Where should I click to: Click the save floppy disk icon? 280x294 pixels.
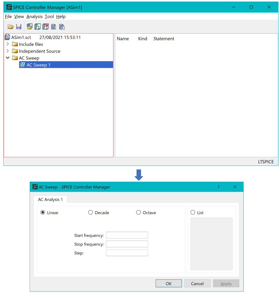[x=19, y=27]
